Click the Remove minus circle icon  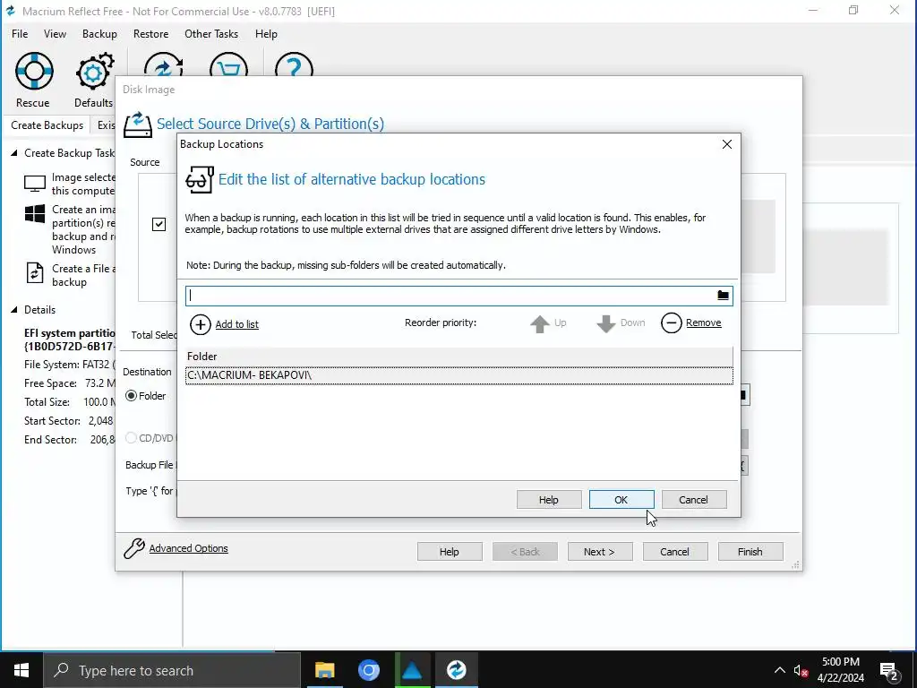pyautogui.click(x=672, y=322)
